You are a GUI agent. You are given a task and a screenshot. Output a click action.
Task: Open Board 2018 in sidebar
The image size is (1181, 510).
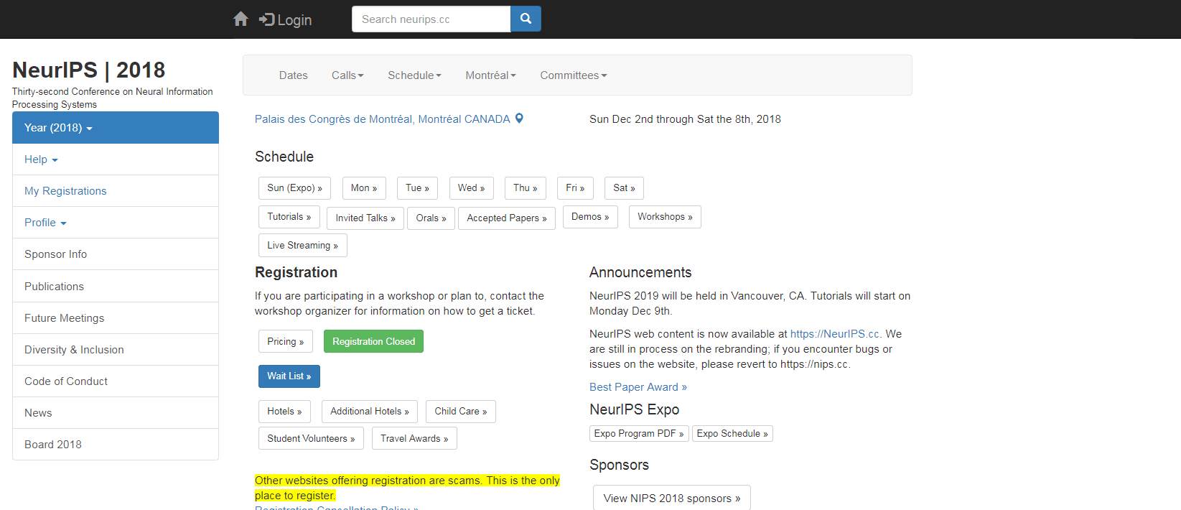click(x=116, y=445)
